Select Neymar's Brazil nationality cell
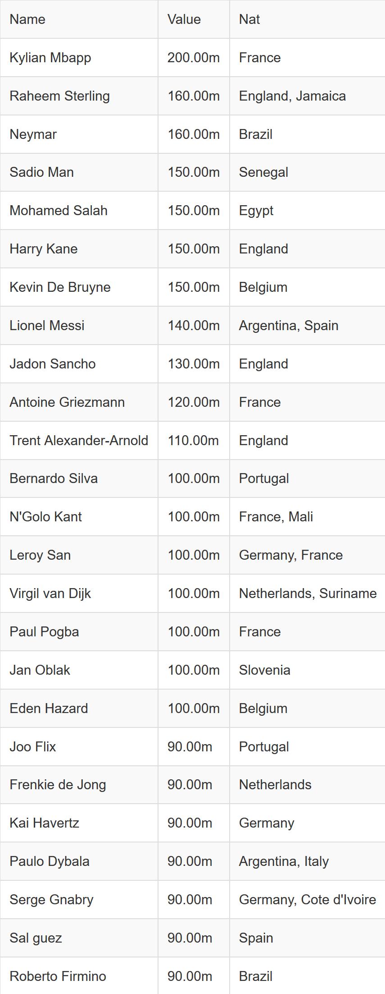This screenshot has width=385, height=994. point(256,134)
